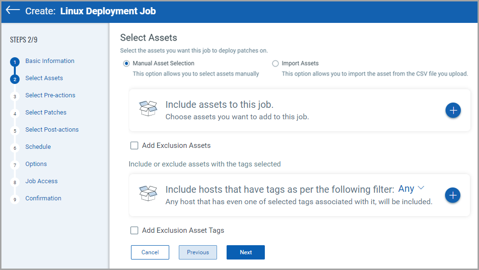Click step 7 circle in wizard
This screenshot has height=270, width=479.
(15, 165)
